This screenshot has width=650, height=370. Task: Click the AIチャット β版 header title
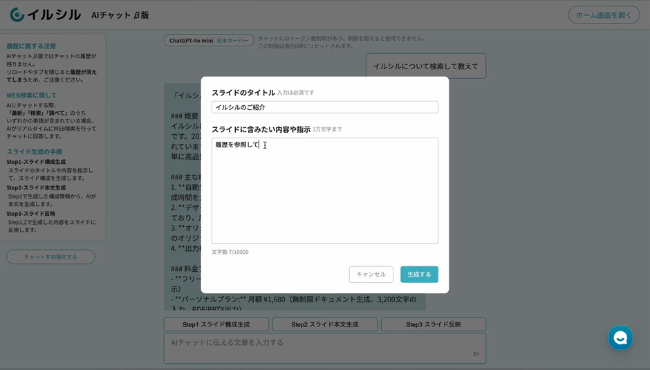click(120, 15)
